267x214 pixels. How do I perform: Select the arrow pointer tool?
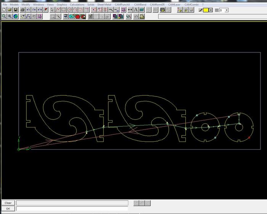(x=52, y=10)
